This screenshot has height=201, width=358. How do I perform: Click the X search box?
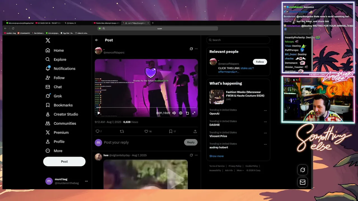[x=238, y=40]
